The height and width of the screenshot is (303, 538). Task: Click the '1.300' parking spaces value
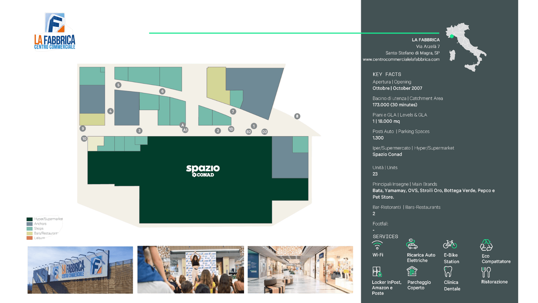378,138
